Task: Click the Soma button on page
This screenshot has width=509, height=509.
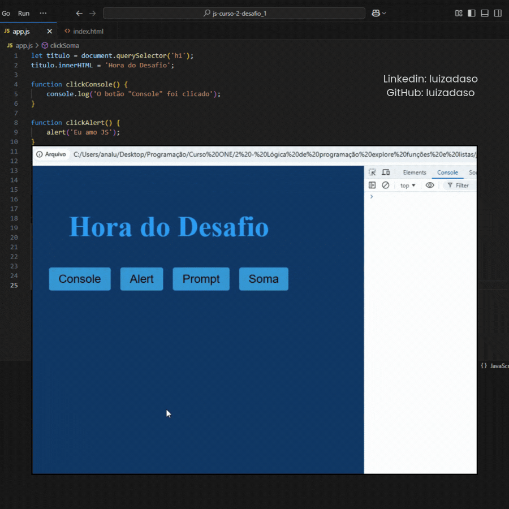Action: tap(264, 279)
